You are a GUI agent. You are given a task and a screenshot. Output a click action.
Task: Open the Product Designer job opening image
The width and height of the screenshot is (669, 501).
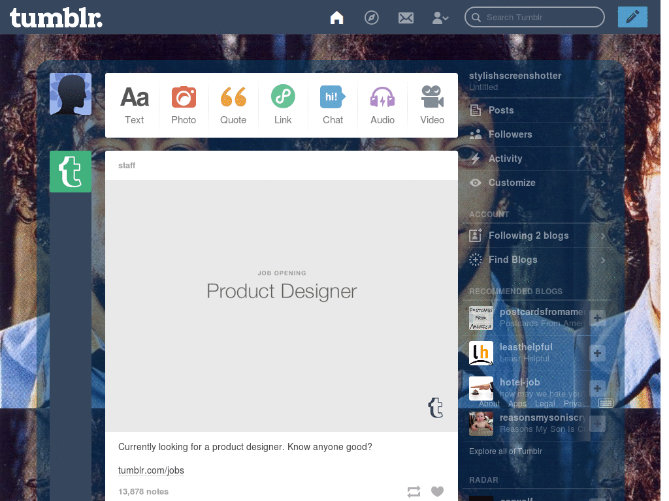(282, 305)
